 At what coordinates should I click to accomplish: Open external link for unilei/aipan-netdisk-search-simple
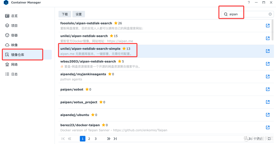[x=268, y=51]
